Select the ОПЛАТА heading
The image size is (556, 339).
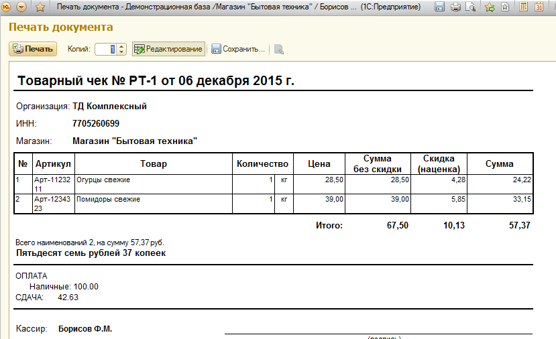[32, 276]
